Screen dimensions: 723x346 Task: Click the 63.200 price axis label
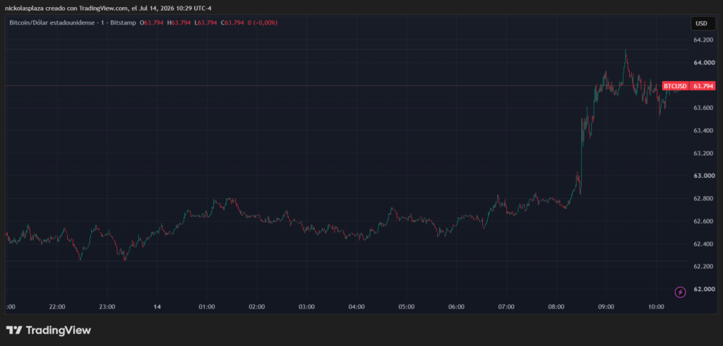[x=703, y=153]
